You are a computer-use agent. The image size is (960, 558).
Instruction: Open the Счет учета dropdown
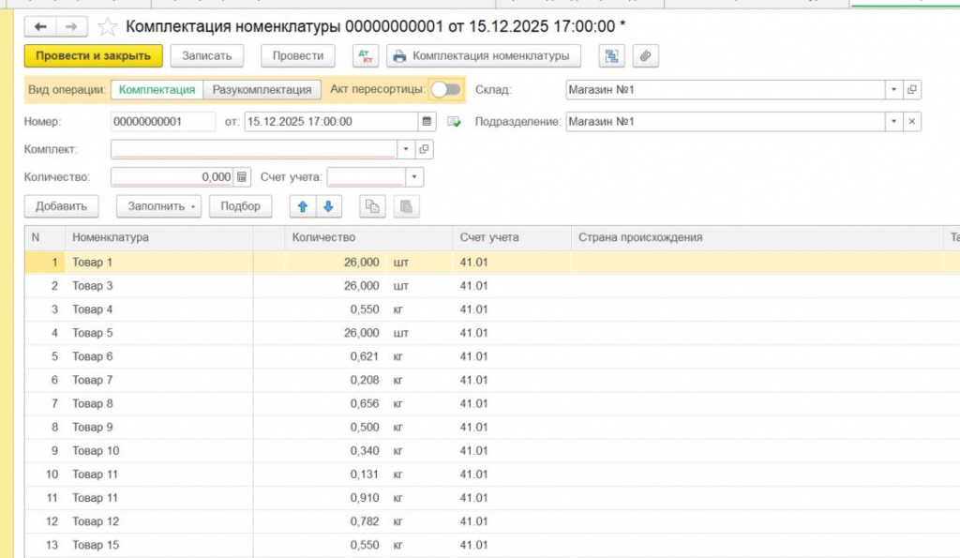pyautogui.click(x=414, y=177)
